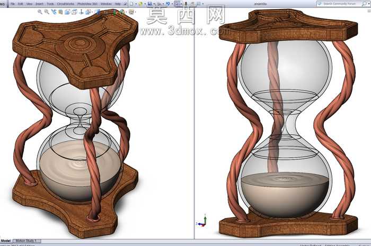Click the Open document icon
Screen dimensions: 371x246
pos(140,4)
